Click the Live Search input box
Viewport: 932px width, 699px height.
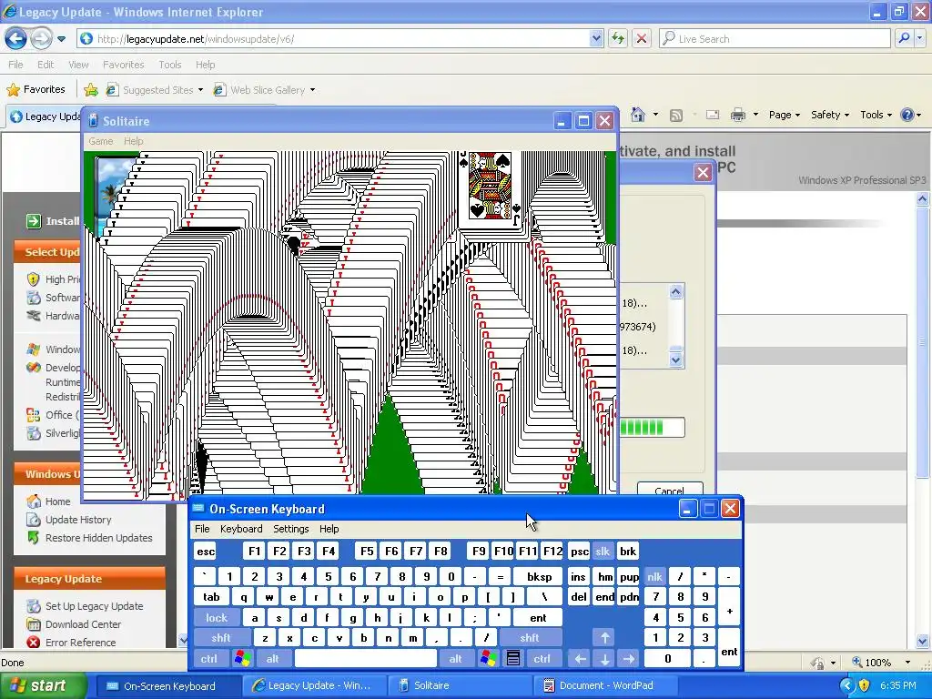775,39
